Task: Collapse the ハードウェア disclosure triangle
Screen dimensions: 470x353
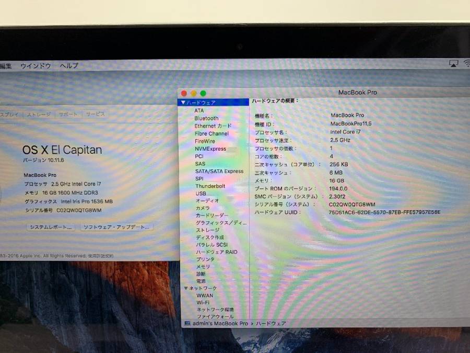Action: tap(183, 103)
